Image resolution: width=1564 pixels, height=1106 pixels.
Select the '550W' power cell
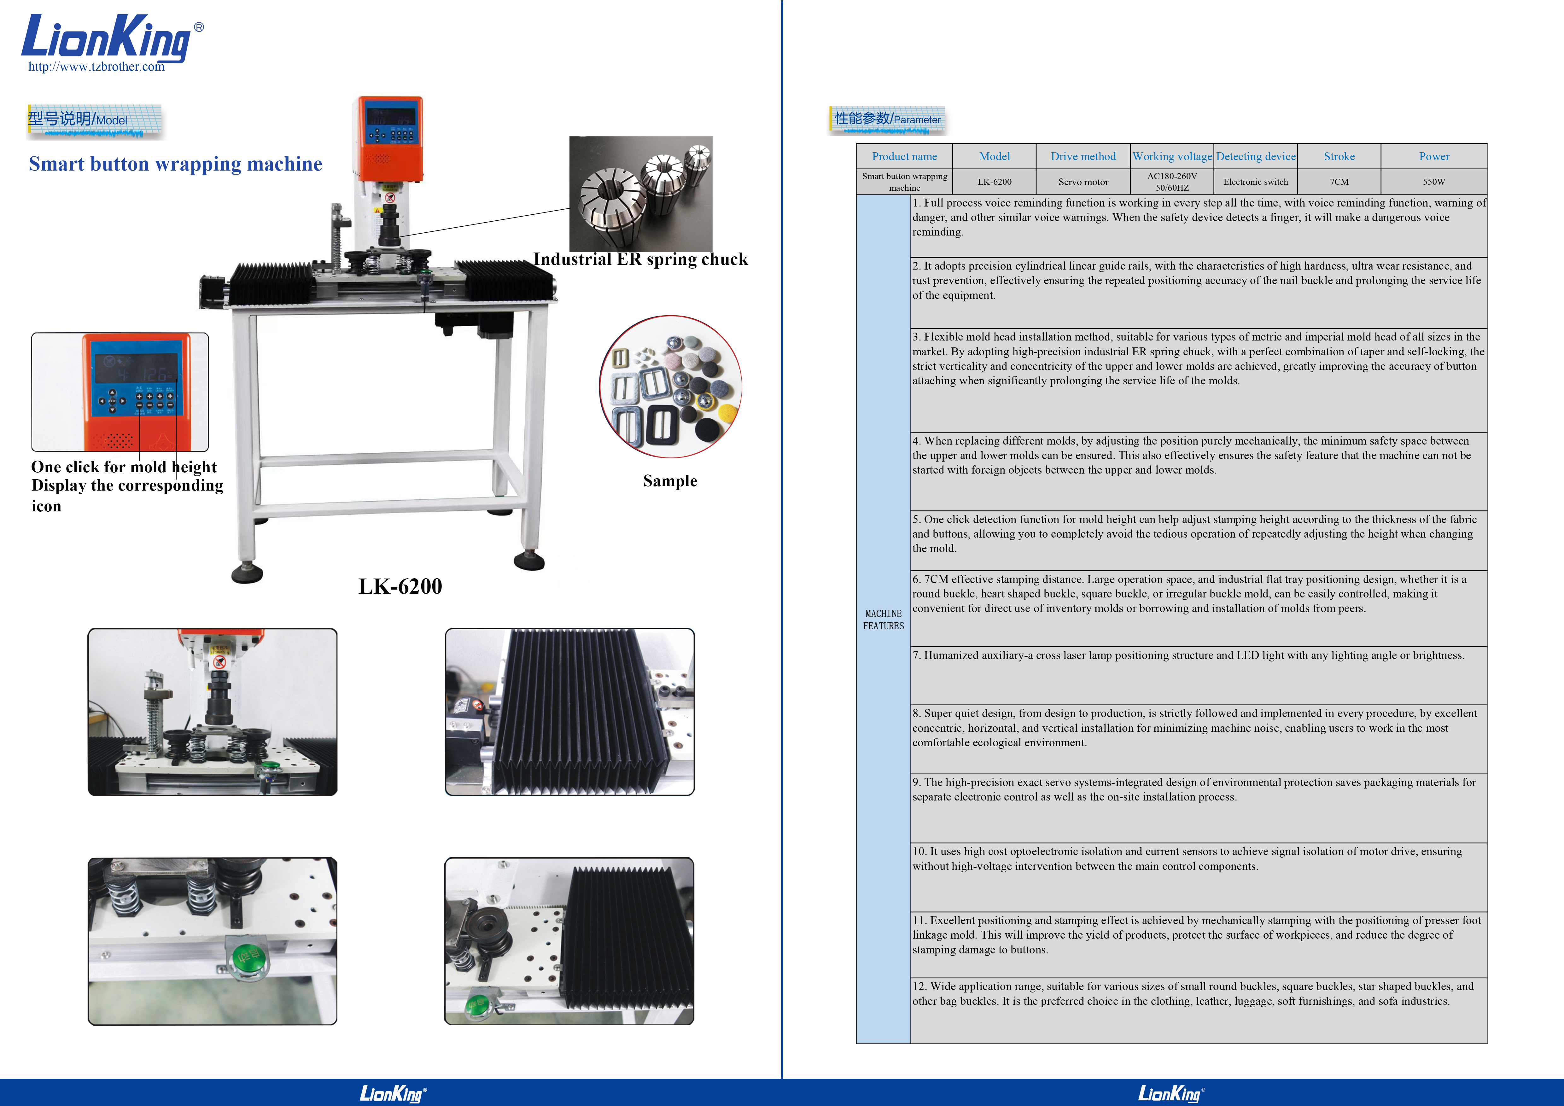pos(1434,182)
